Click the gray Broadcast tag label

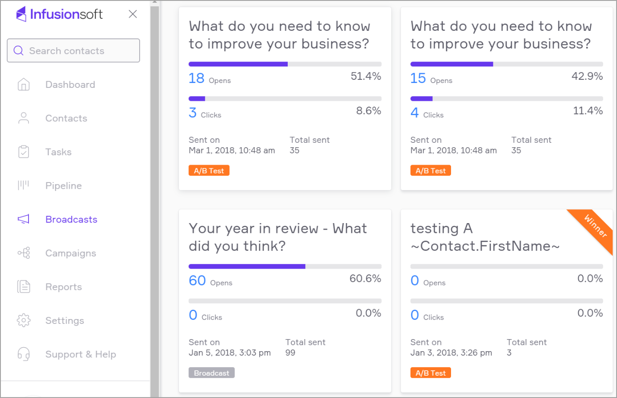coord(211,373)
